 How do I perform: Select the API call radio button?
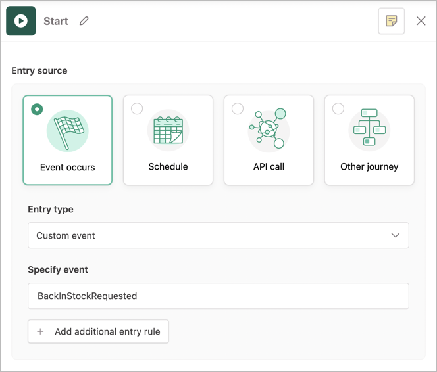pos(238,109)
